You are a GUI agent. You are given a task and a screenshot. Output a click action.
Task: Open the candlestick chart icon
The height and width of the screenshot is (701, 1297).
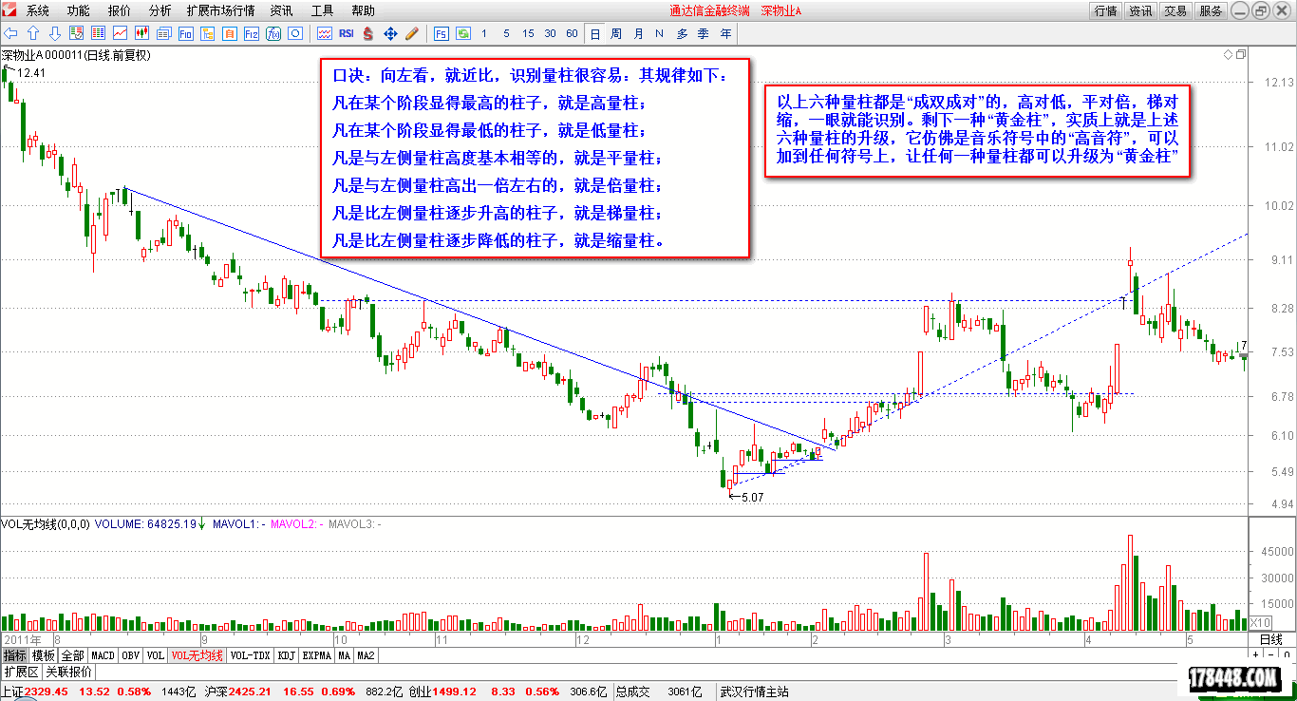point(142,33)
